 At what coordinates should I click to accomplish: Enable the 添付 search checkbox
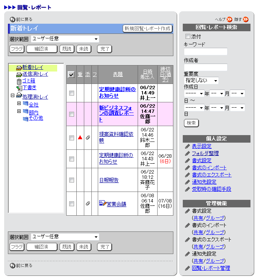[188, 37]
